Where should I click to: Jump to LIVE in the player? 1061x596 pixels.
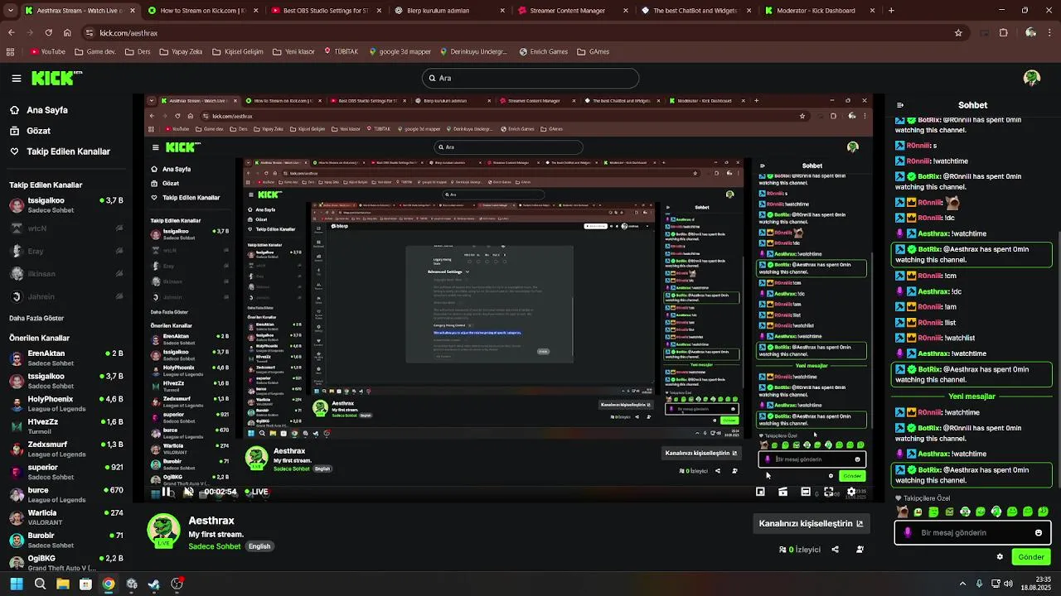click(255, 492)
